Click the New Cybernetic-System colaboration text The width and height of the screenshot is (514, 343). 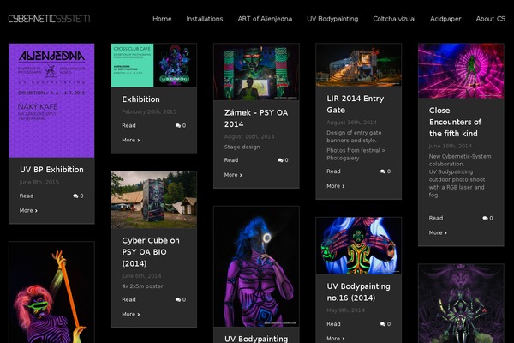point(460,160)
